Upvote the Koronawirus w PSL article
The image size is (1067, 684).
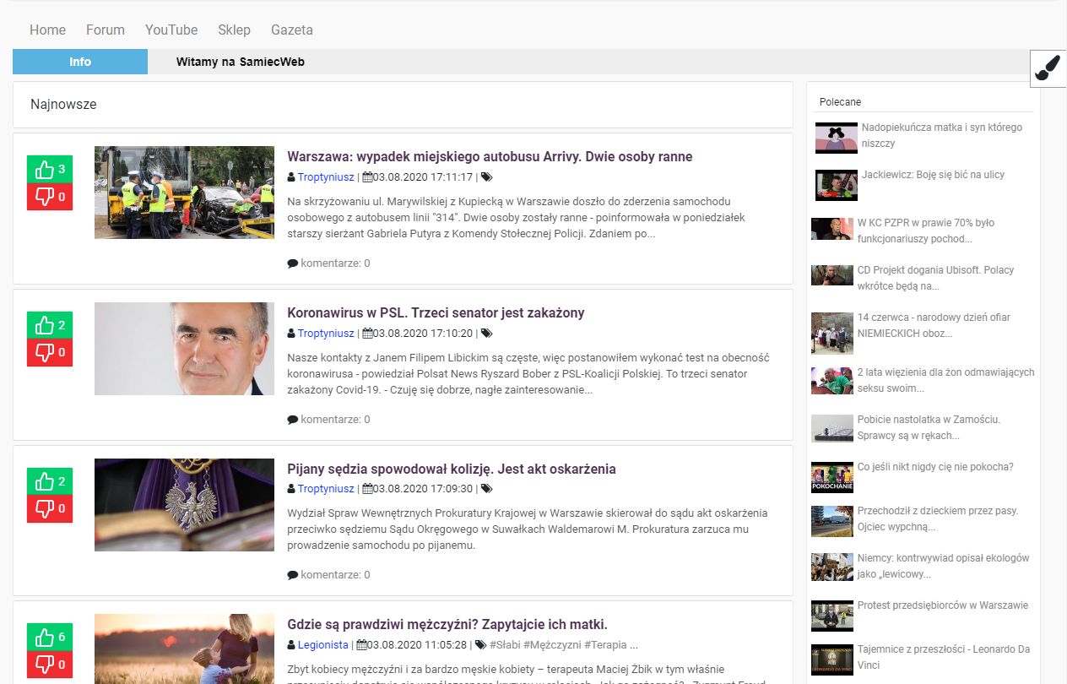50,326
